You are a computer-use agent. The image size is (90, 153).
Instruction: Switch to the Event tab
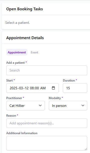pyautogui.click(x=34, y=52)
